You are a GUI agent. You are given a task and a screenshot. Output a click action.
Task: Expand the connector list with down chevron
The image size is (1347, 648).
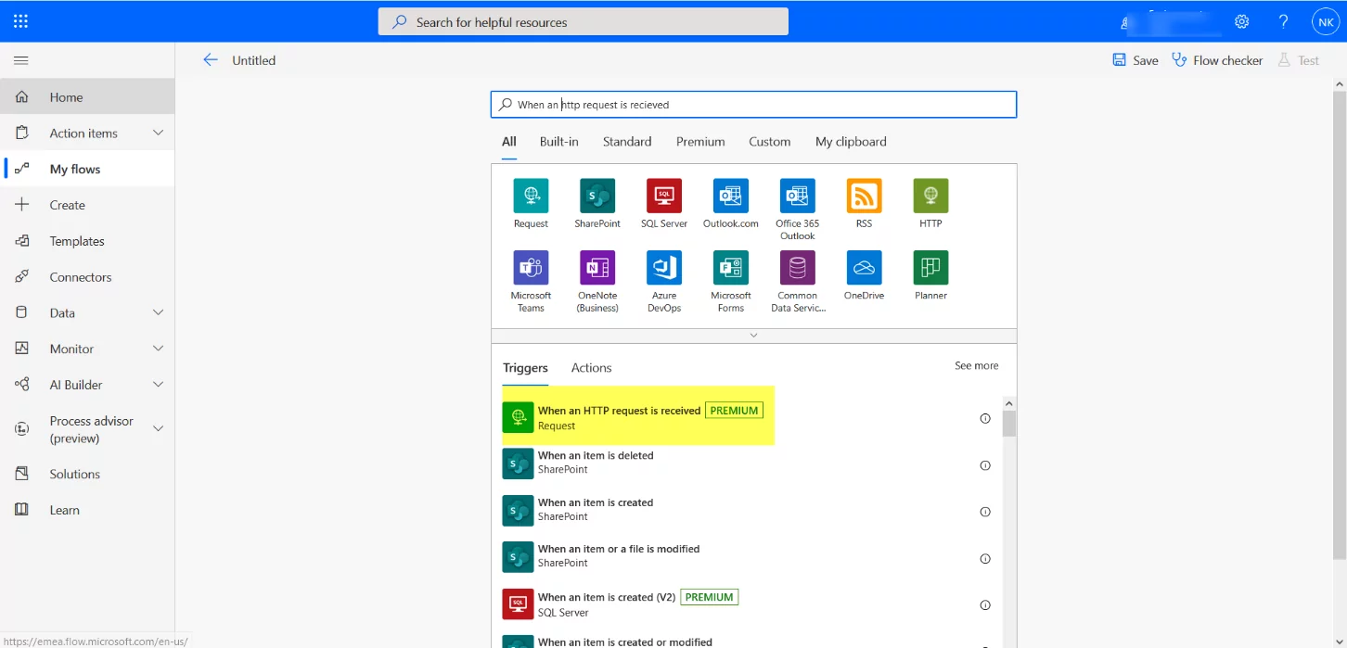(753, 336)
